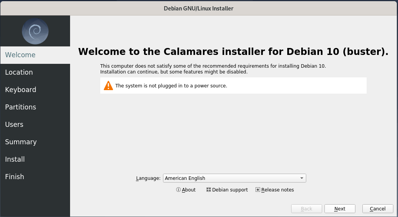
Task: Click the Next button
Action: click(340, 208)
